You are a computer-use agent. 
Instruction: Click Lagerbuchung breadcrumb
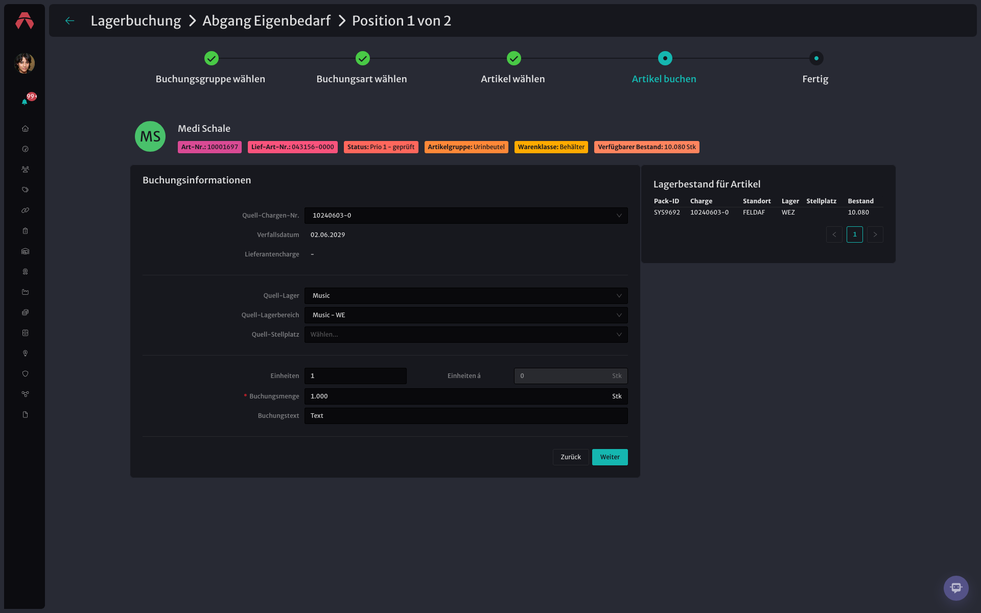pos(136,20)
